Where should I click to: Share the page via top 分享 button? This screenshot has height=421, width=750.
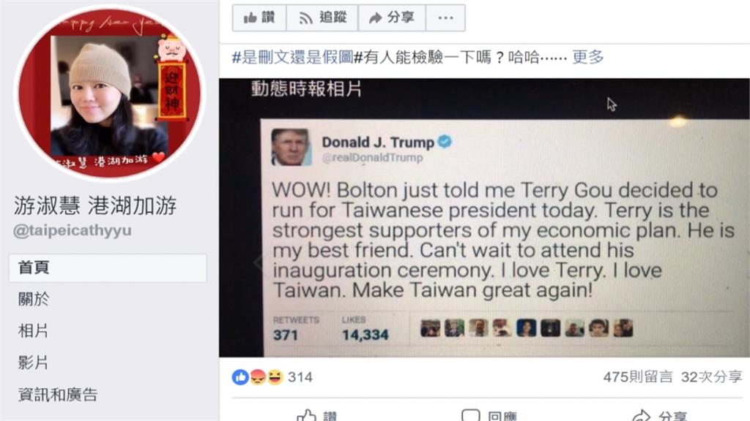pos(392,18)
